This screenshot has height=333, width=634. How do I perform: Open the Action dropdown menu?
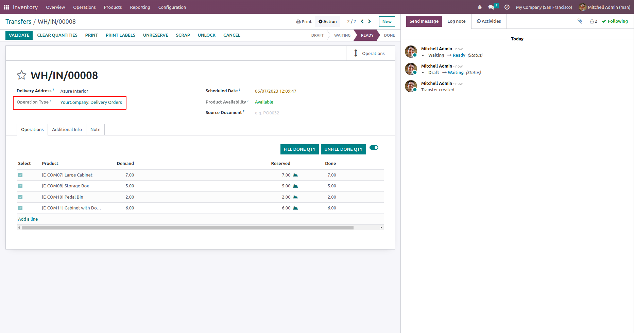[x=328, y=21]
